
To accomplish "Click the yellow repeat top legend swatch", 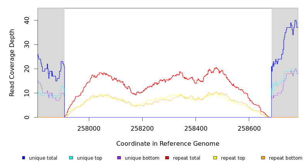I will click(215, 158).
